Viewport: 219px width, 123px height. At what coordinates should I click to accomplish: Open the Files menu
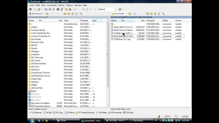[x=43, y=5]
